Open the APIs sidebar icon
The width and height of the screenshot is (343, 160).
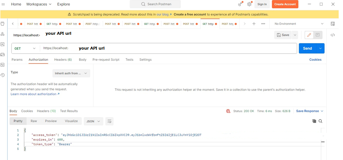click(x=3, y=34)
